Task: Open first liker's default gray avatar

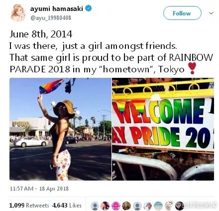Action: click(95, 206)
